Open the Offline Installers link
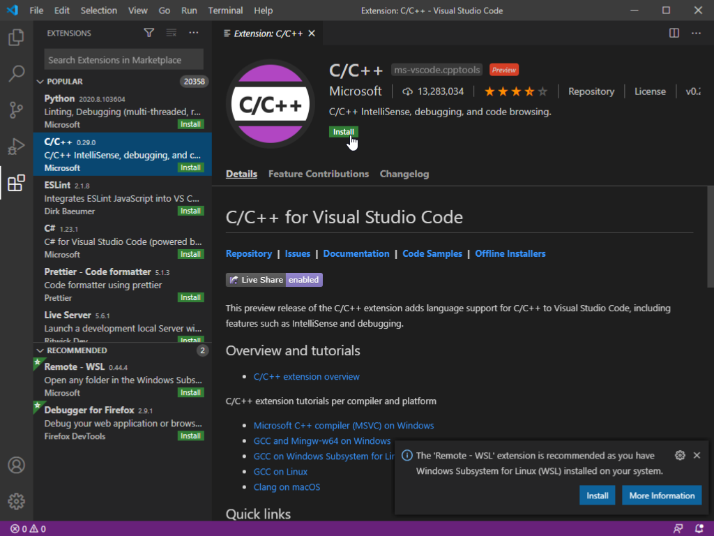714x536 pixels. pos(510,253)
